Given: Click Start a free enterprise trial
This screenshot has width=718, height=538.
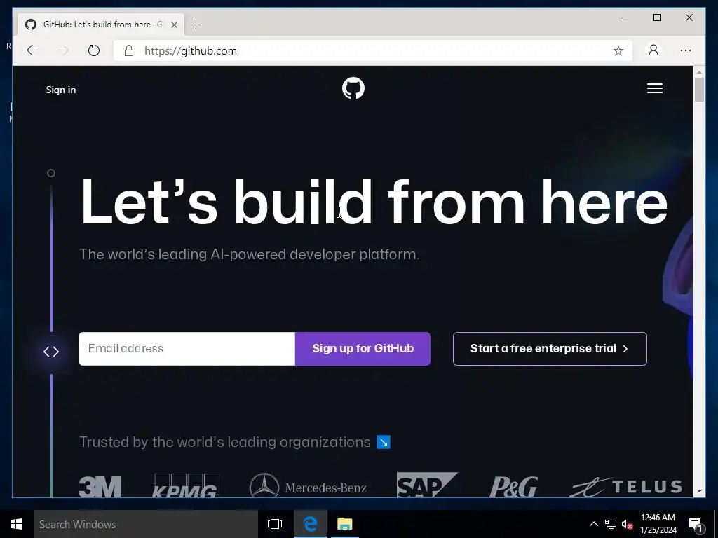Looking at the screenshot, I should click(550, 349).
